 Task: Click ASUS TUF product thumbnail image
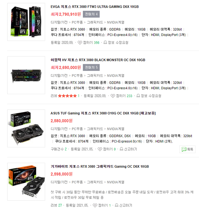click(x=26, y=128)
